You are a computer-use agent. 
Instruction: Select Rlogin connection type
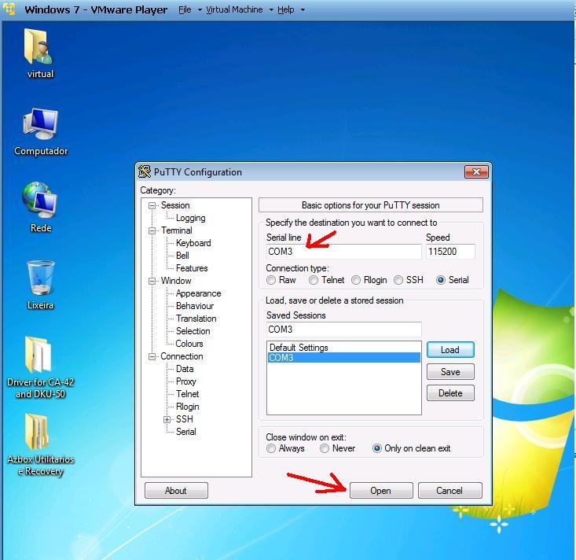pos(356,280)
